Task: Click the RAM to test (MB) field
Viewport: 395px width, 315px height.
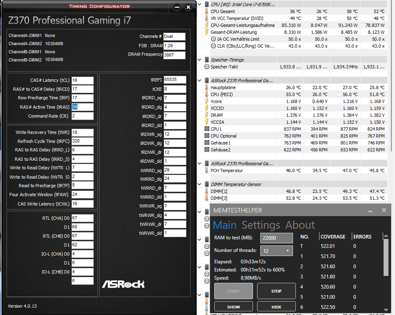Action: point(277,238)
